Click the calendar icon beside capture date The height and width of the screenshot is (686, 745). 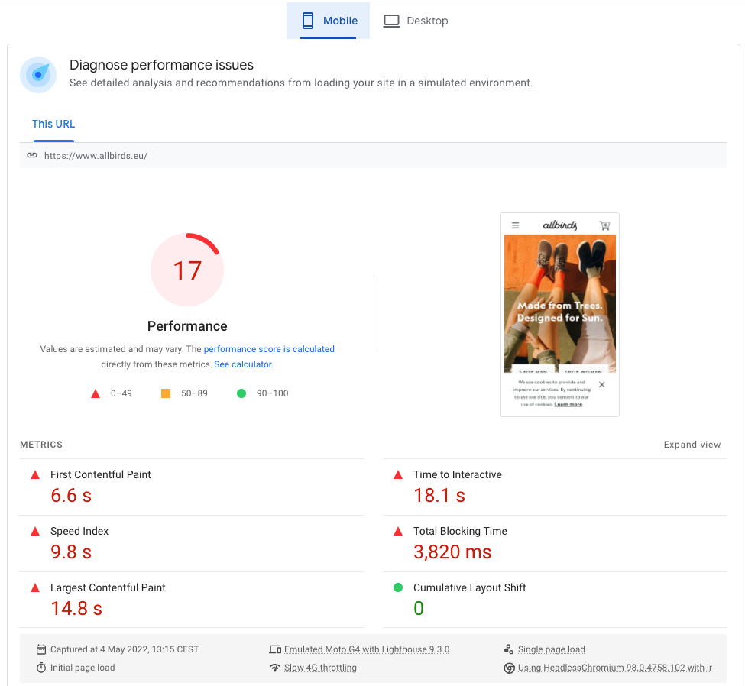[41, 649]
